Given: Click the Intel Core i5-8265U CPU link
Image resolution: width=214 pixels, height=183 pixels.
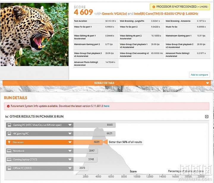Looking at the screenshot, I should click(x=166, y=14).
